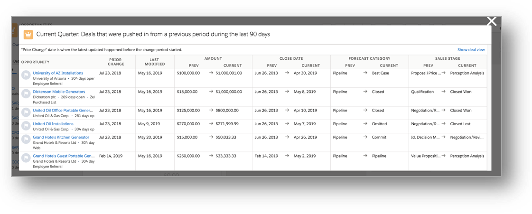Image resolution: width=532 pixels, height=214 pixels.
Task: Click the May 2, 2019 close date
Action: 305,156
